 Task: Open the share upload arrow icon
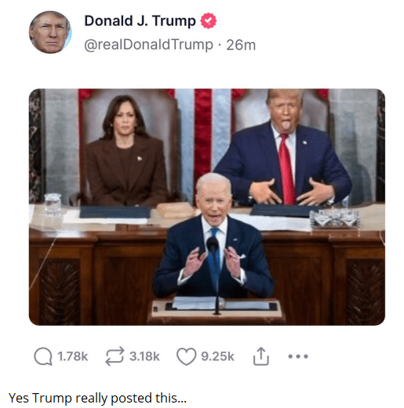tap(260, 356)
